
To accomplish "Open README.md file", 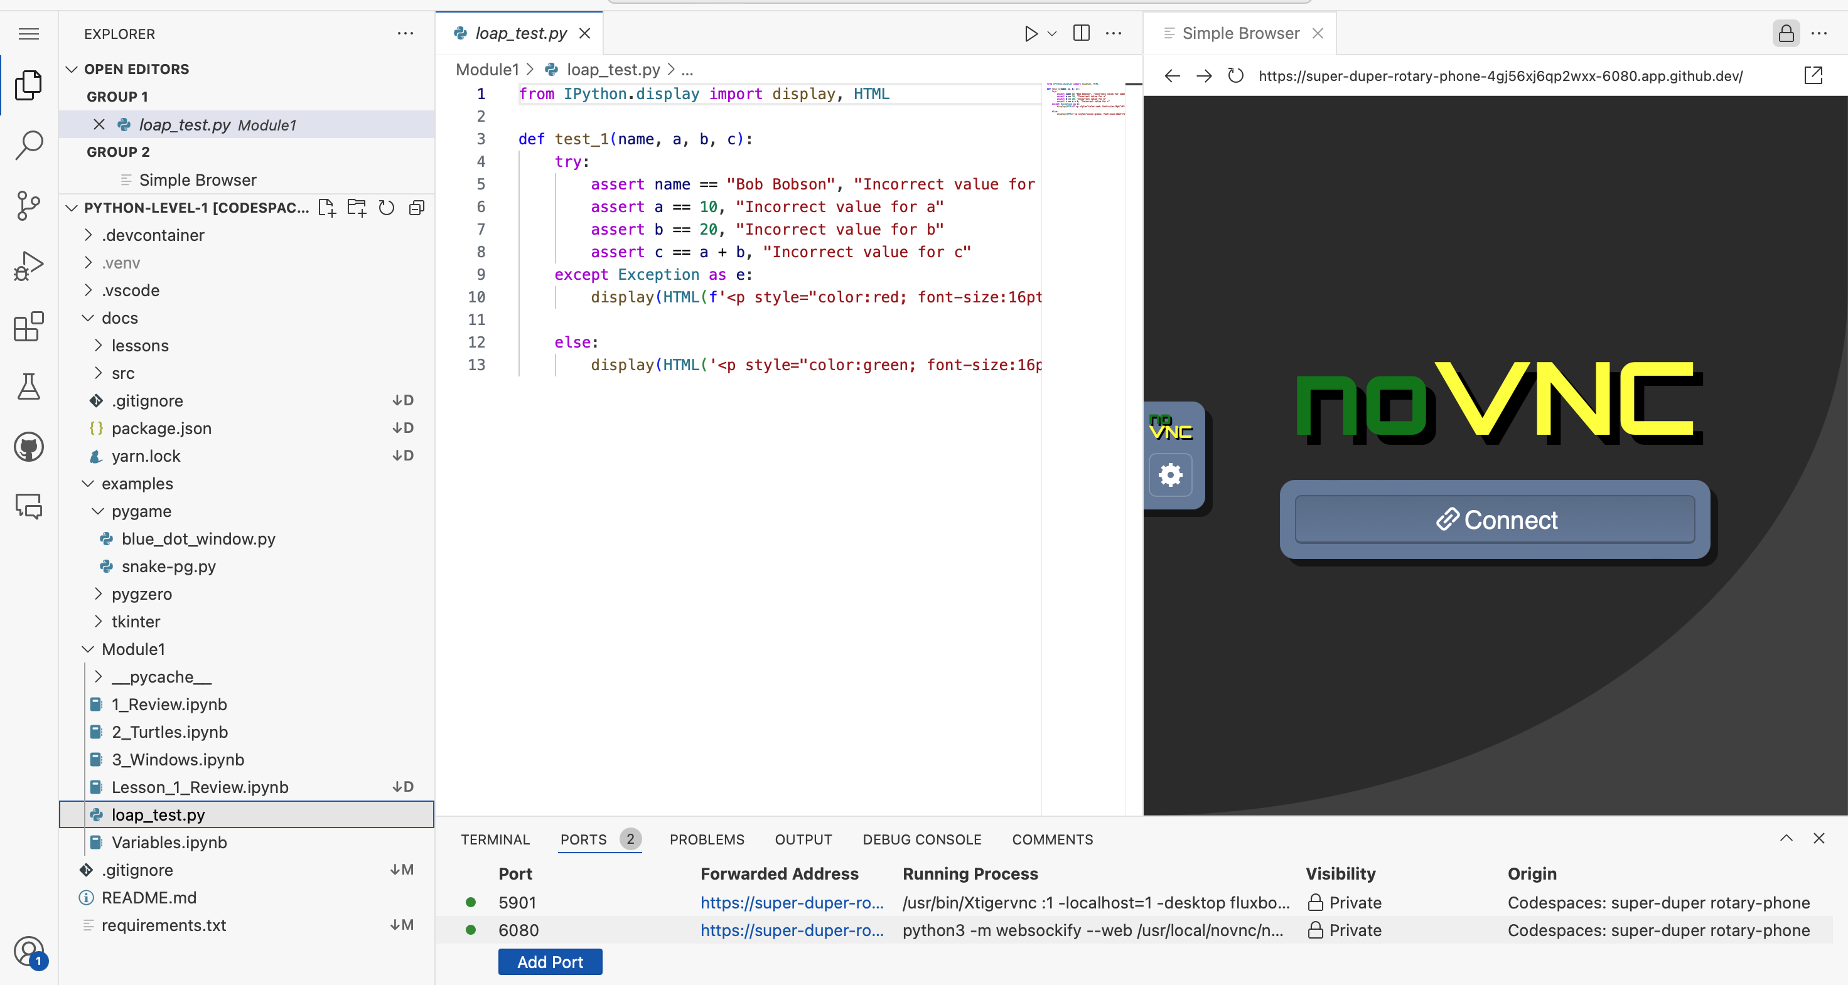I will pyautogui.click(x=149, y=898).
